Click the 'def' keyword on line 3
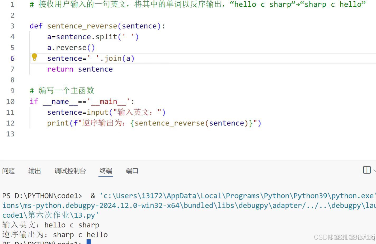 (x=36, y=26)
